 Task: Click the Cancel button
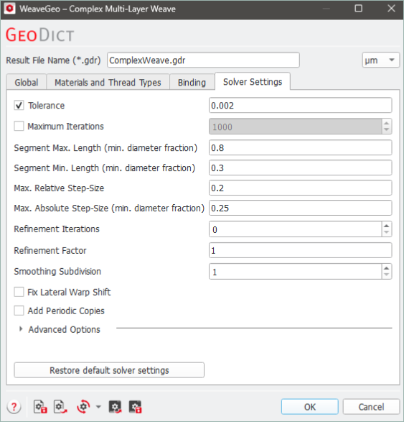(371, 407)
